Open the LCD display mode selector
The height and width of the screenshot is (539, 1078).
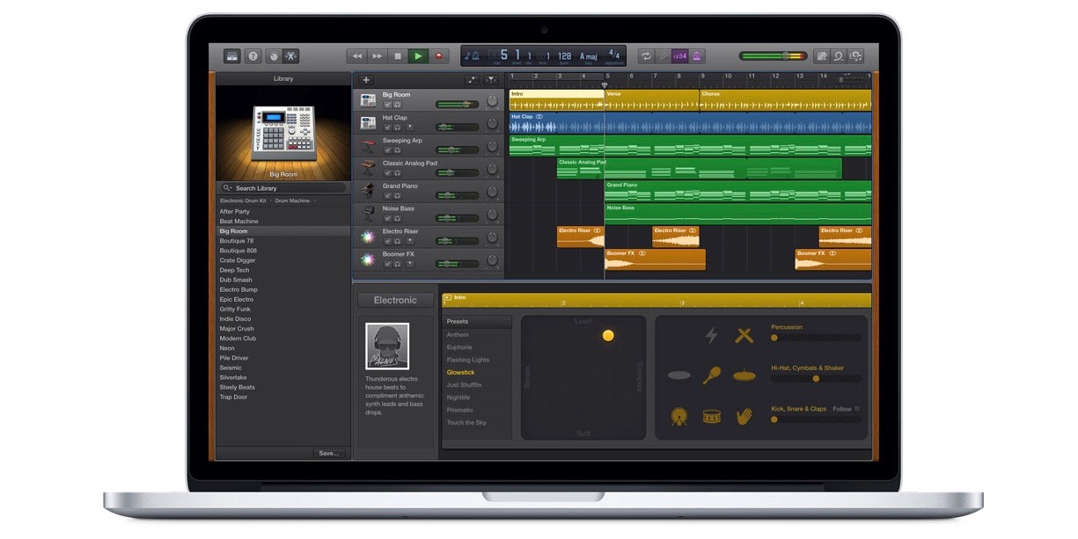click(x=469, y=55)
